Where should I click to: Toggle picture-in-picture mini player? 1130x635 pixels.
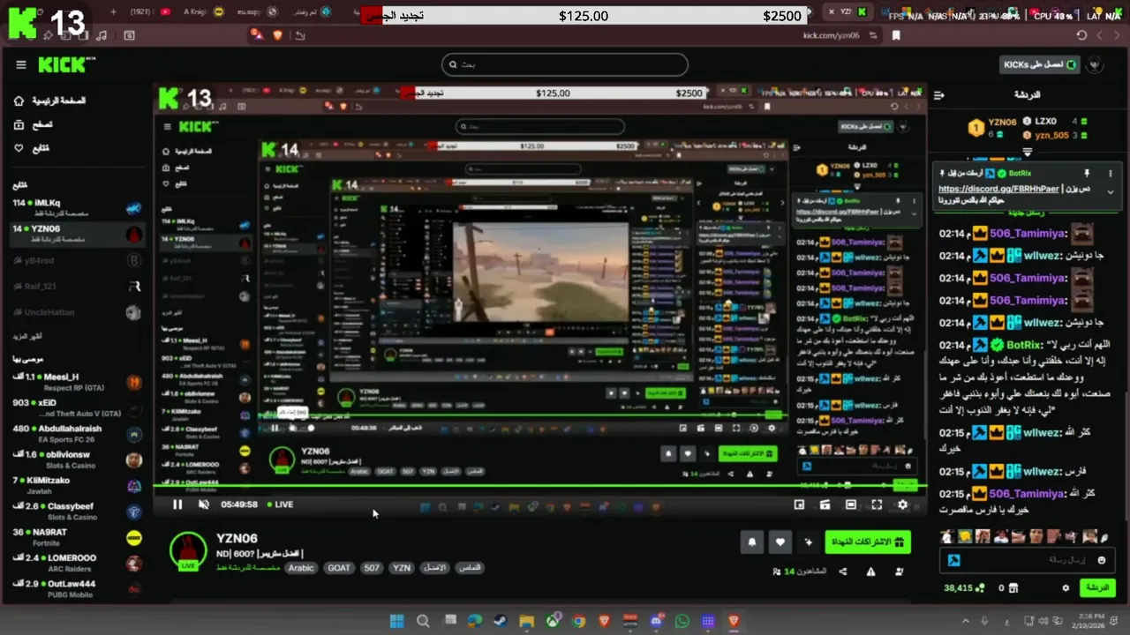[x=799, y=504]
